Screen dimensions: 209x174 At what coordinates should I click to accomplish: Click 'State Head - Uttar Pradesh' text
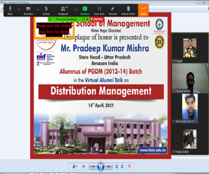[104, 57]
